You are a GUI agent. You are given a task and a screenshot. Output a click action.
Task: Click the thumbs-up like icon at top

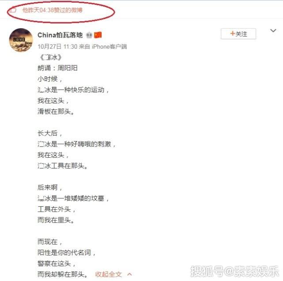pos(13,10)
